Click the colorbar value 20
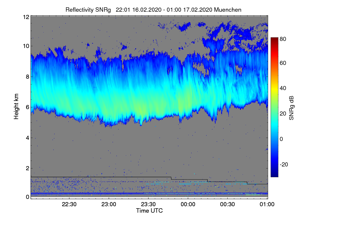352x234 pixels. click(x=283, y=113)
